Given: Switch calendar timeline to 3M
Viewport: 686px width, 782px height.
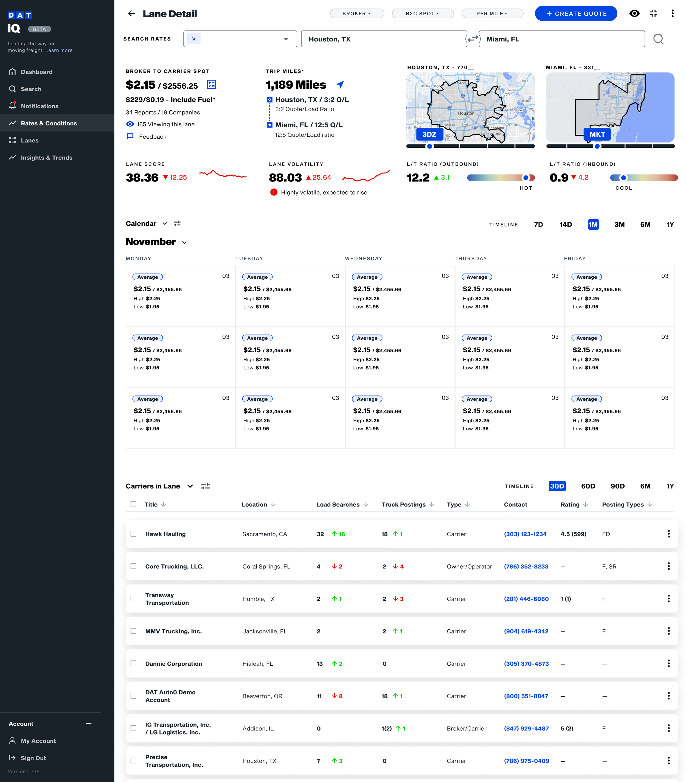Looking at the screenshot, I should [619, 225].
